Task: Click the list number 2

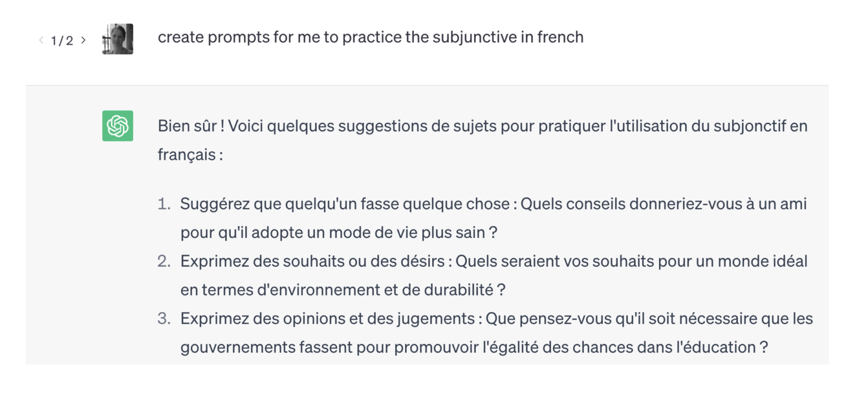Action: coord(166,260)
